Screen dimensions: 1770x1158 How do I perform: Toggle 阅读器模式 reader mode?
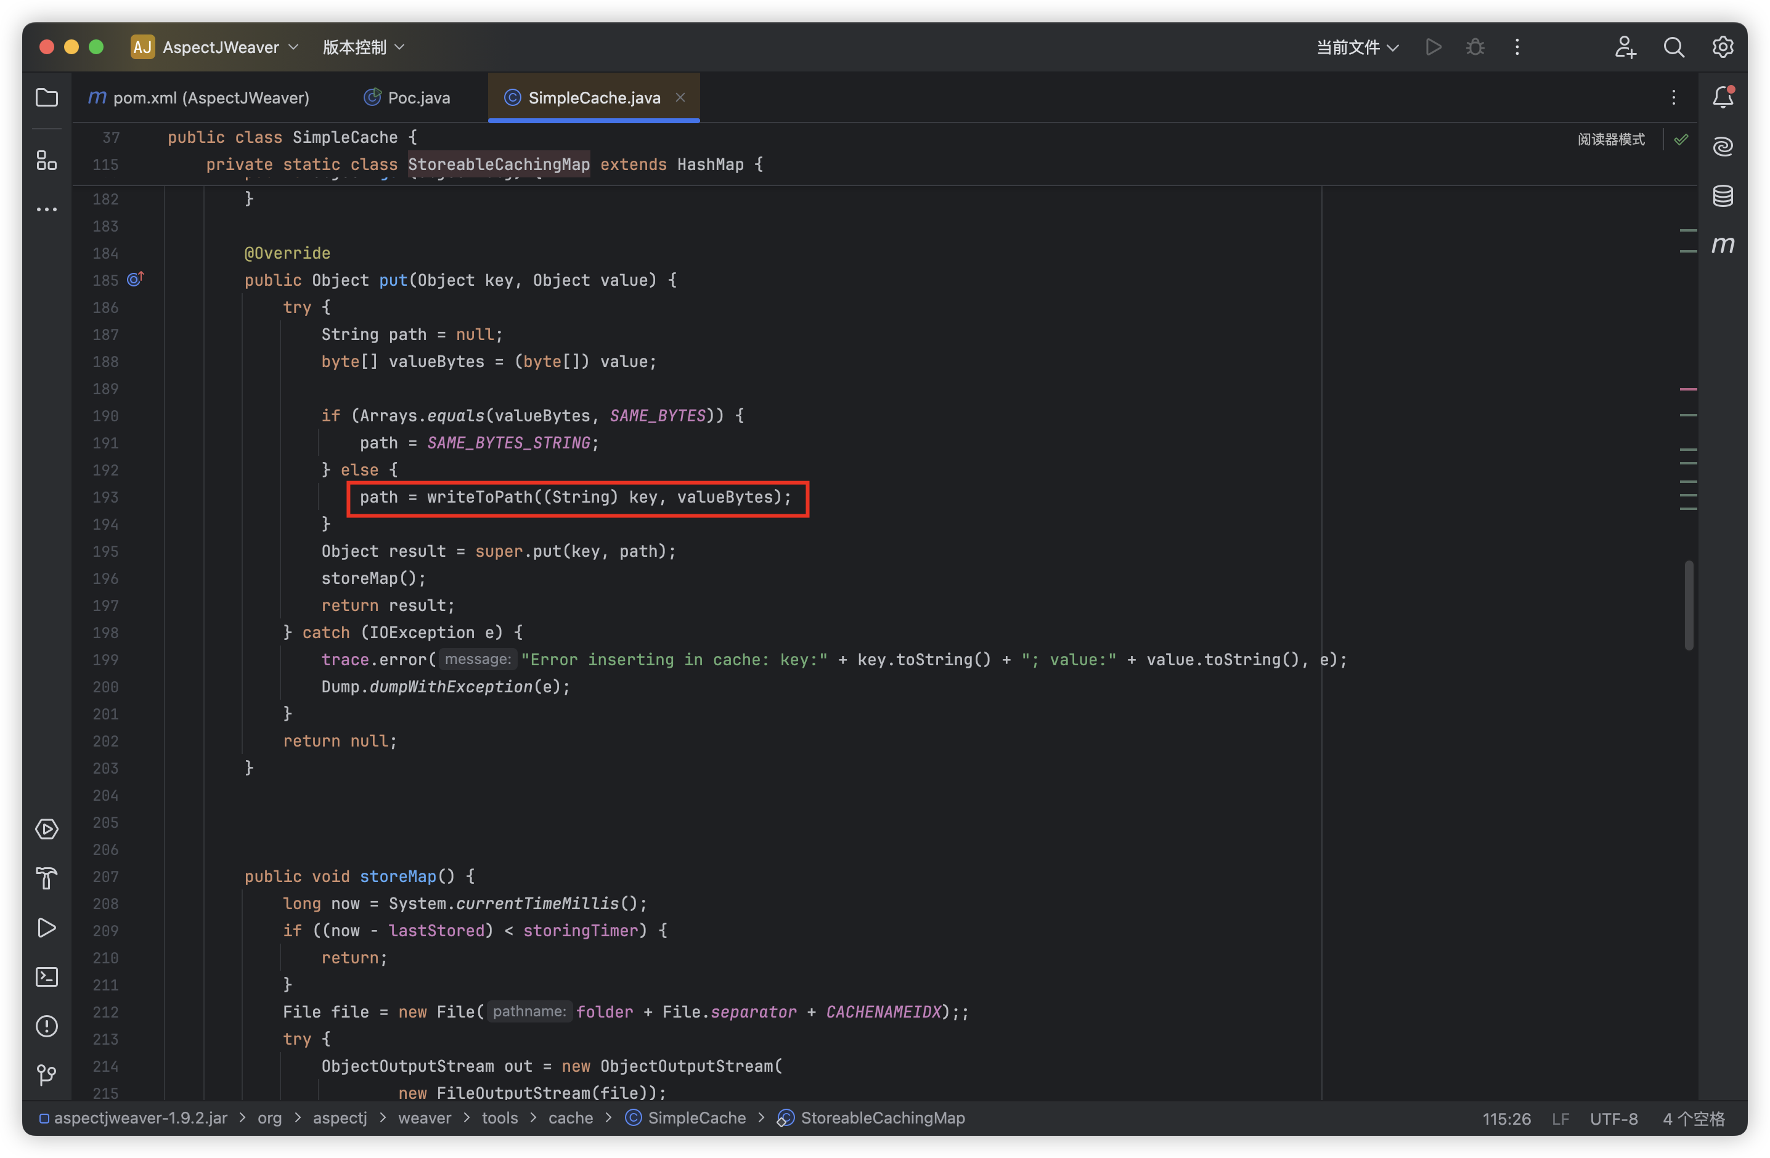pyautogui.click(x=1611, y=139)
